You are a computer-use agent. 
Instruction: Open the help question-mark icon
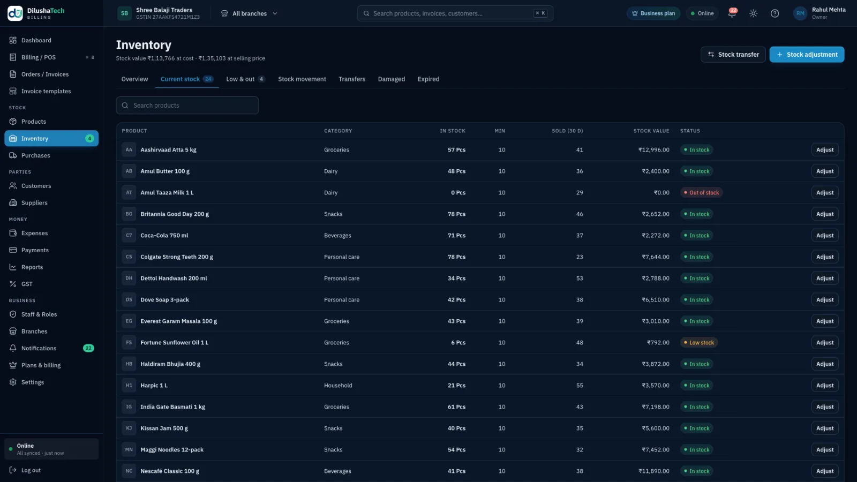[775, 13]
